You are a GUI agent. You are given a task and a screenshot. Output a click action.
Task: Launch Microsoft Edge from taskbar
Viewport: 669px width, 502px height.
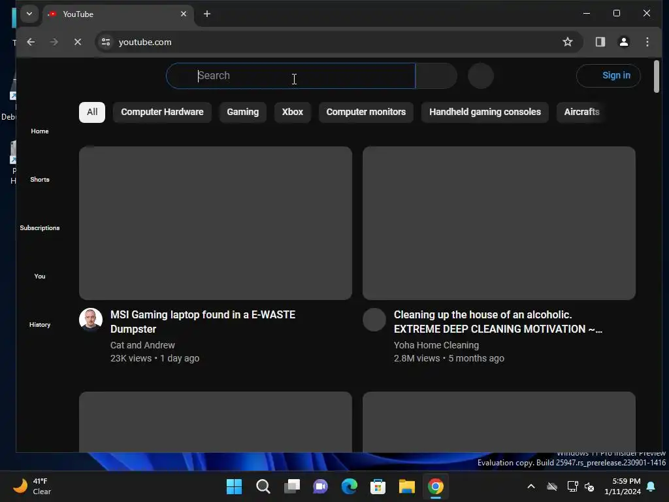pos(350,486)
